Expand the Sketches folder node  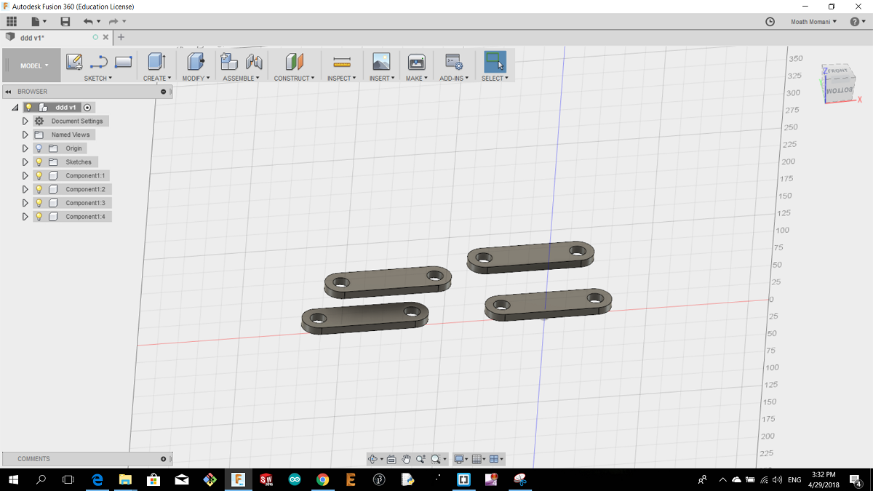pyautogui.click(x=25, y=162)
